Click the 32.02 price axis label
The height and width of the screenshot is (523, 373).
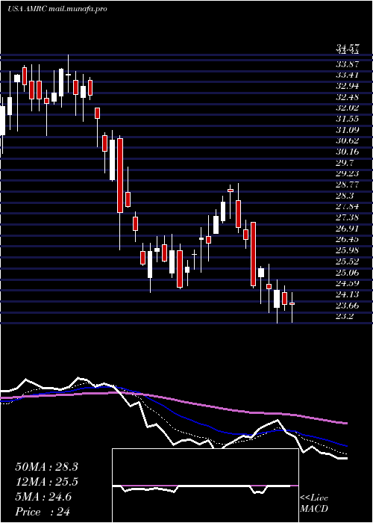(347, 108)
